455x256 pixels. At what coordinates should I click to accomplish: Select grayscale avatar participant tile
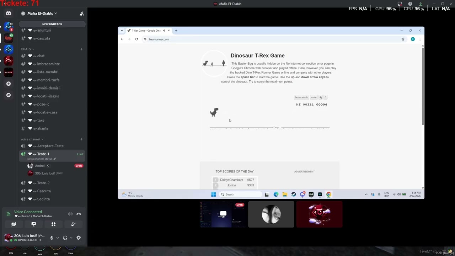coord(271,214)
